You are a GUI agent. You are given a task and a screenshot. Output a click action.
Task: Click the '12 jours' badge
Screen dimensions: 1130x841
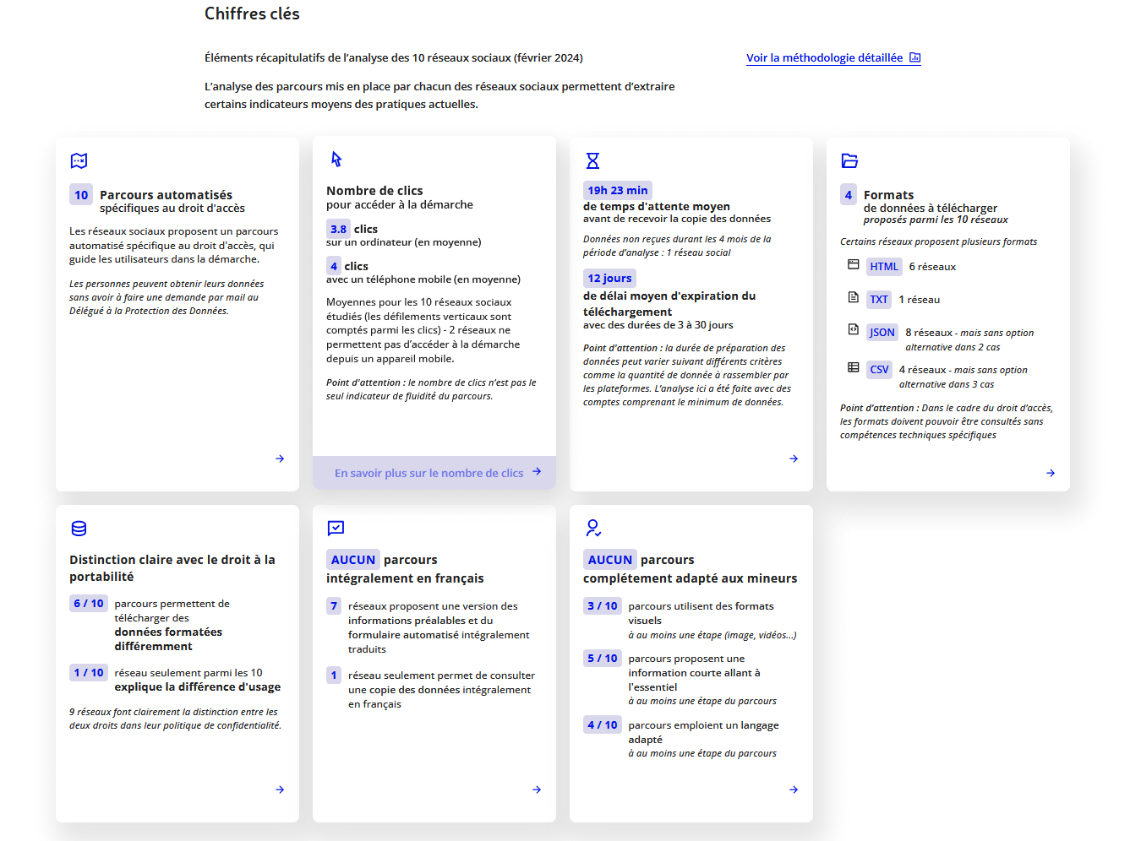click(609, 279)
